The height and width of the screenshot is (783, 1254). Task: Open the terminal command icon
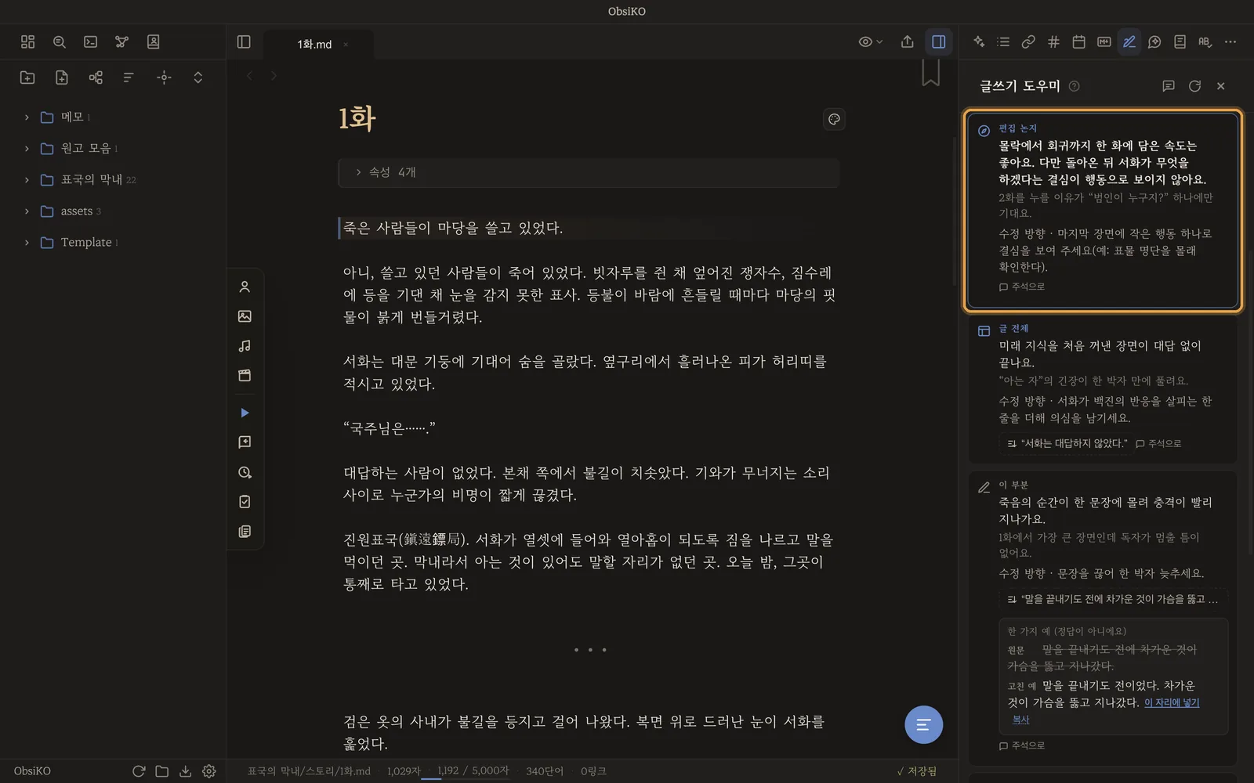tap(91, 42)
